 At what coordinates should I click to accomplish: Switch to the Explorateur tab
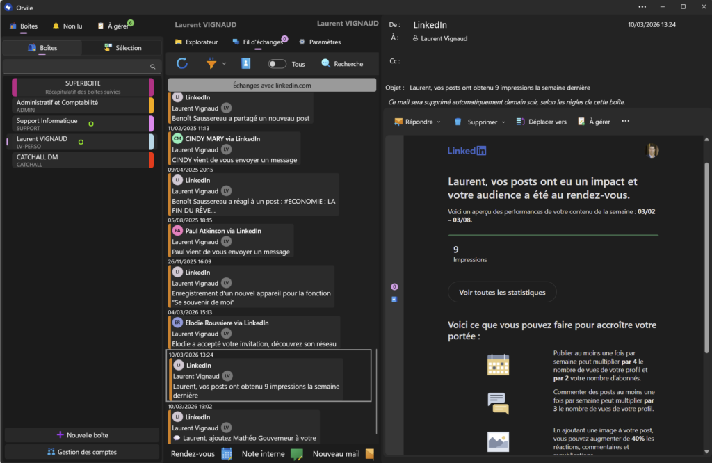pyautogui.click(x=196, y=42)
